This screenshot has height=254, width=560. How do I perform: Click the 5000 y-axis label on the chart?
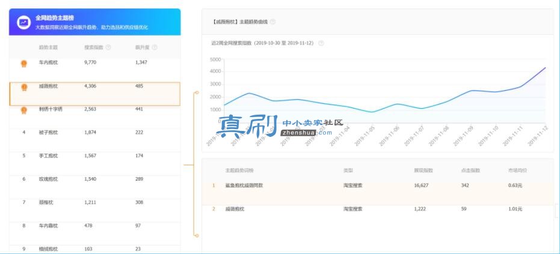point(215,59)
